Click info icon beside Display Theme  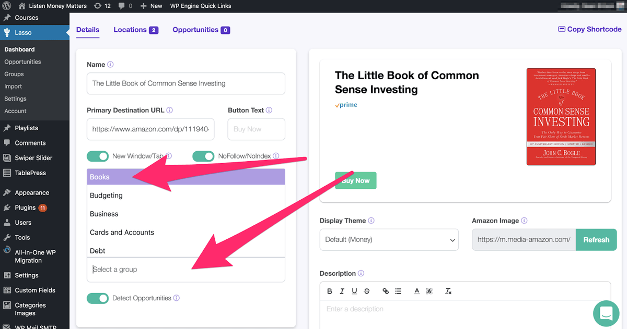click(x=371, y=221)
